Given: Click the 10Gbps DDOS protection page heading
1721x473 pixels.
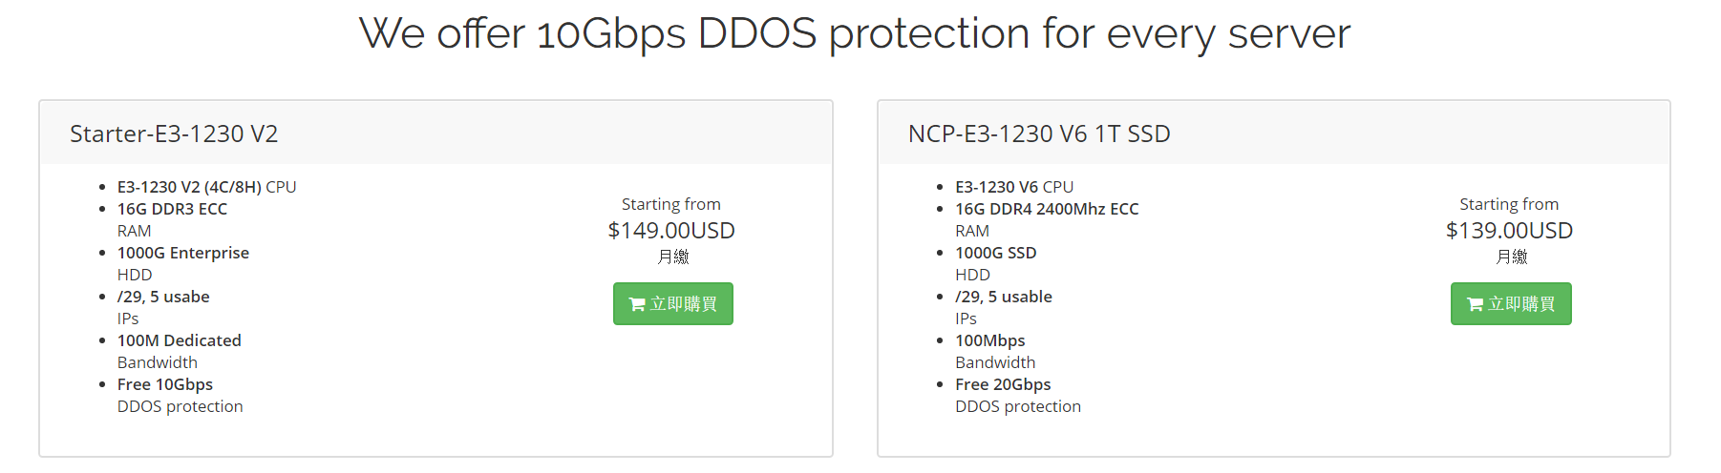Looking at the screenshot, I should 854,34.
